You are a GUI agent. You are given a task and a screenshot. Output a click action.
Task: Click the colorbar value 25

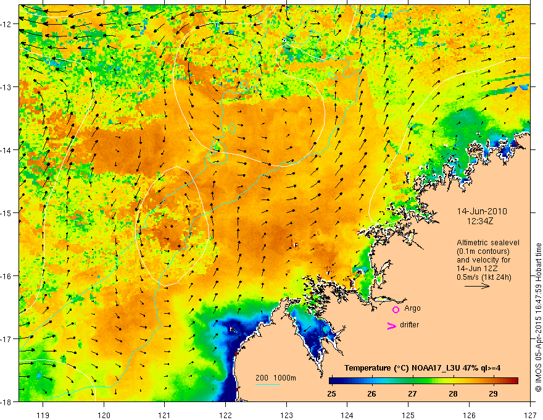tap(331, 393)
